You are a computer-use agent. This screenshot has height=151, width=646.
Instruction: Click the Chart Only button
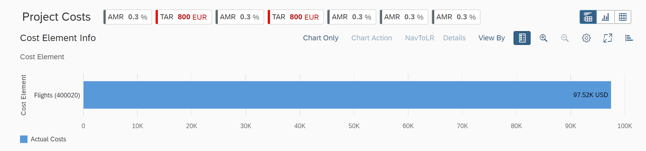point(321,38)
